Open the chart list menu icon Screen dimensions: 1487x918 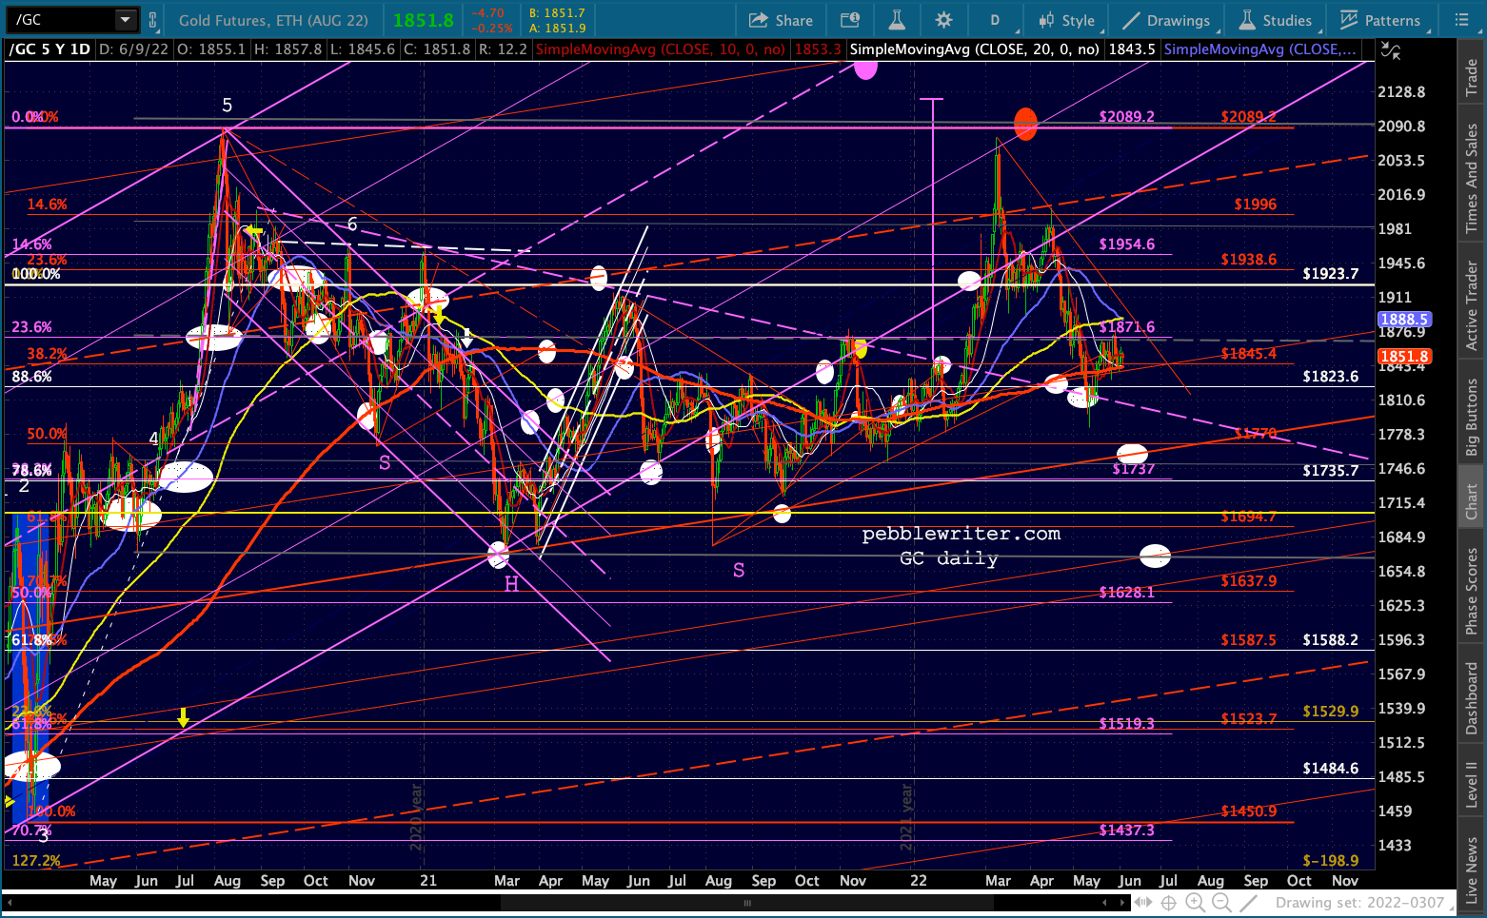coord(1462,20)
